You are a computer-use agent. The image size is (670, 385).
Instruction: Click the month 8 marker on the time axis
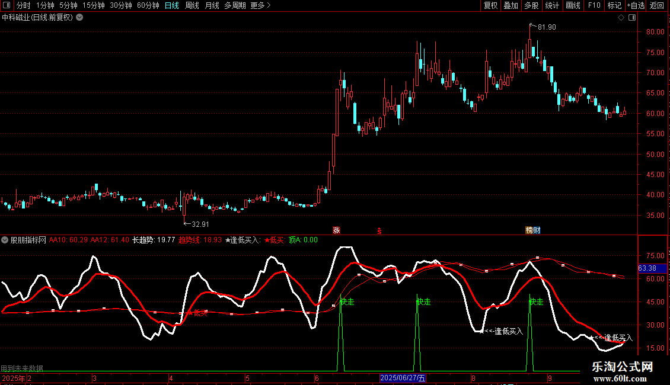point(473,378)
